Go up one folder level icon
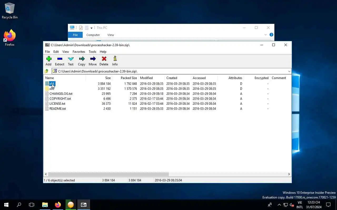 click(x=47, y=71)
